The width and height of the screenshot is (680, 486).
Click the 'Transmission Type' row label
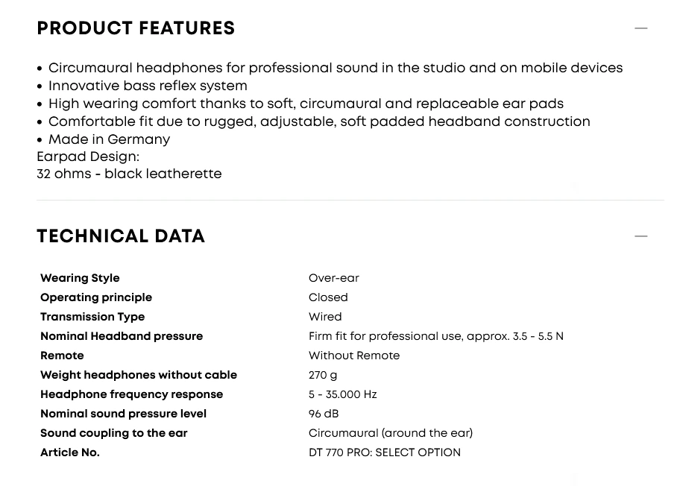point(92,317)
